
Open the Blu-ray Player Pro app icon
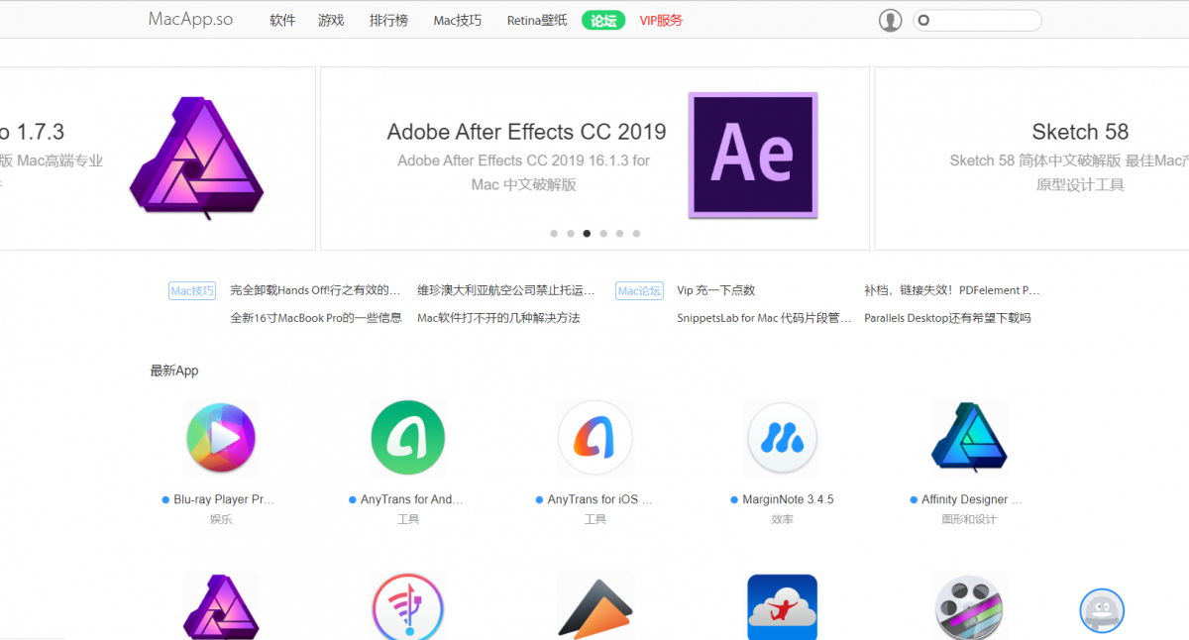(x=220, y=439)
